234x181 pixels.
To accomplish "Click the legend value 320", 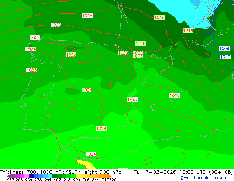I will tap(113, 180).
